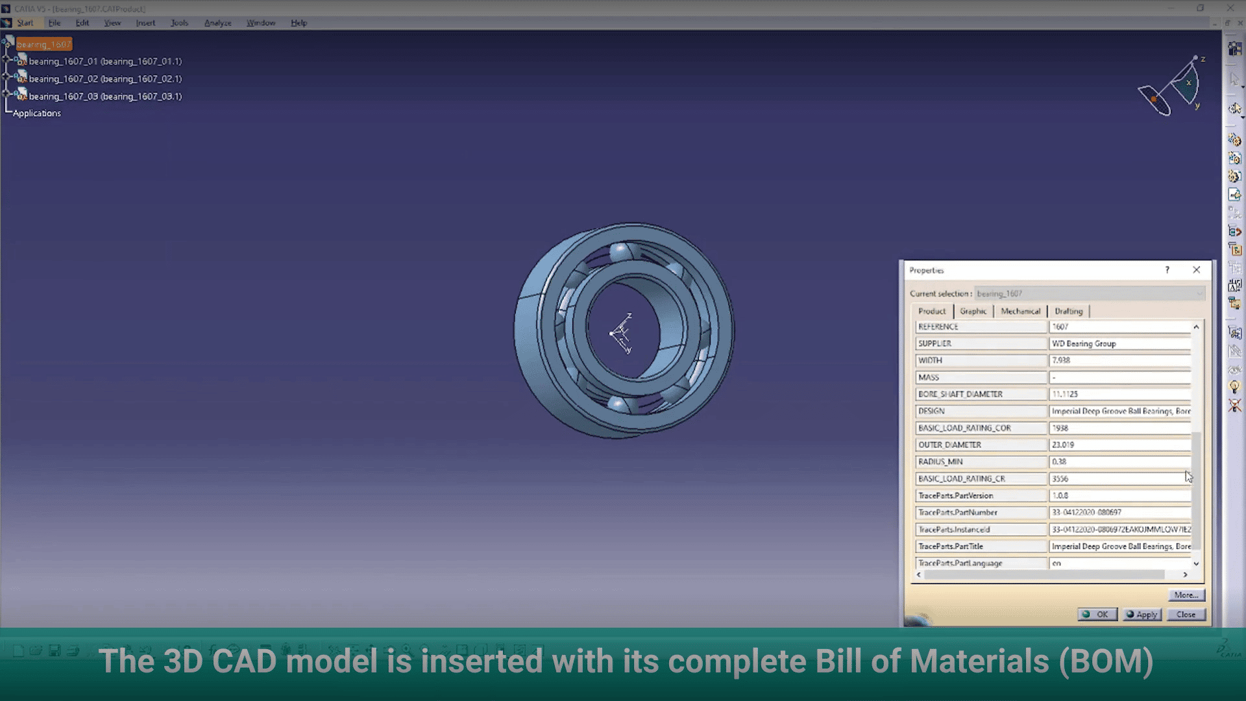Expand the bearing_1607_01 tree node

[x=6, y=59]
